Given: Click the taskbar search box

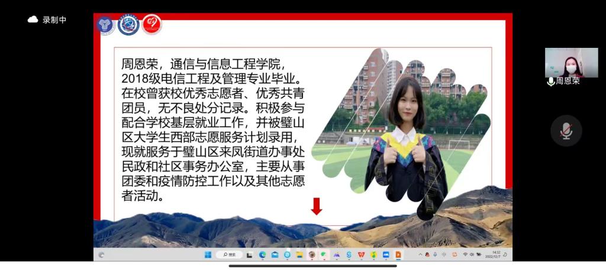Looking at the screenshot, I should point(229,255).
